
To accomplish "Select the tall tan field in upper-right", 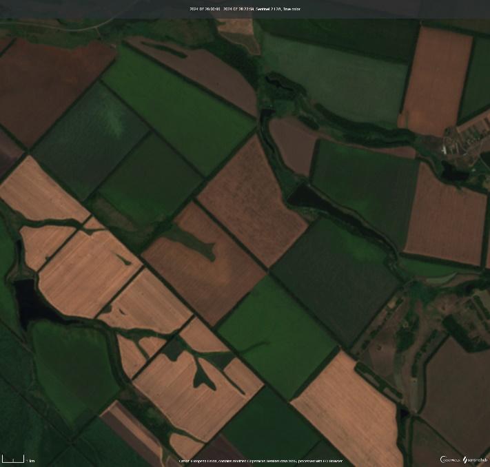I will [436, 79].
